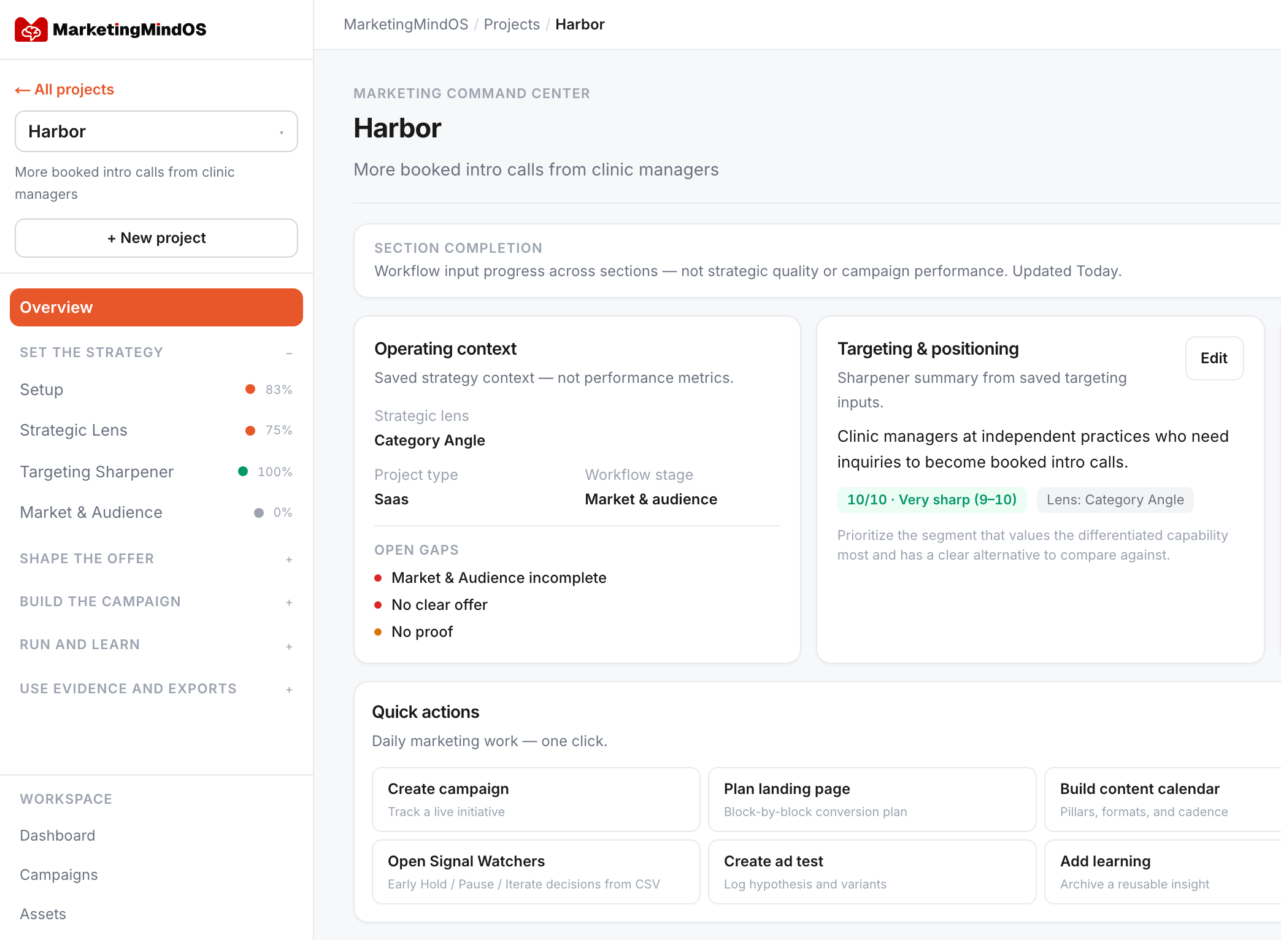Open Assets in workspace
The image size is (1281, 940).
click(x=43, y=914)
